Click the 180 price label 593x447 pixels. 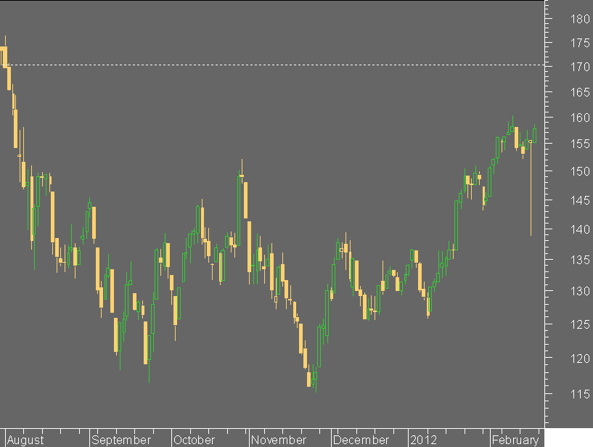pos(580,19)
